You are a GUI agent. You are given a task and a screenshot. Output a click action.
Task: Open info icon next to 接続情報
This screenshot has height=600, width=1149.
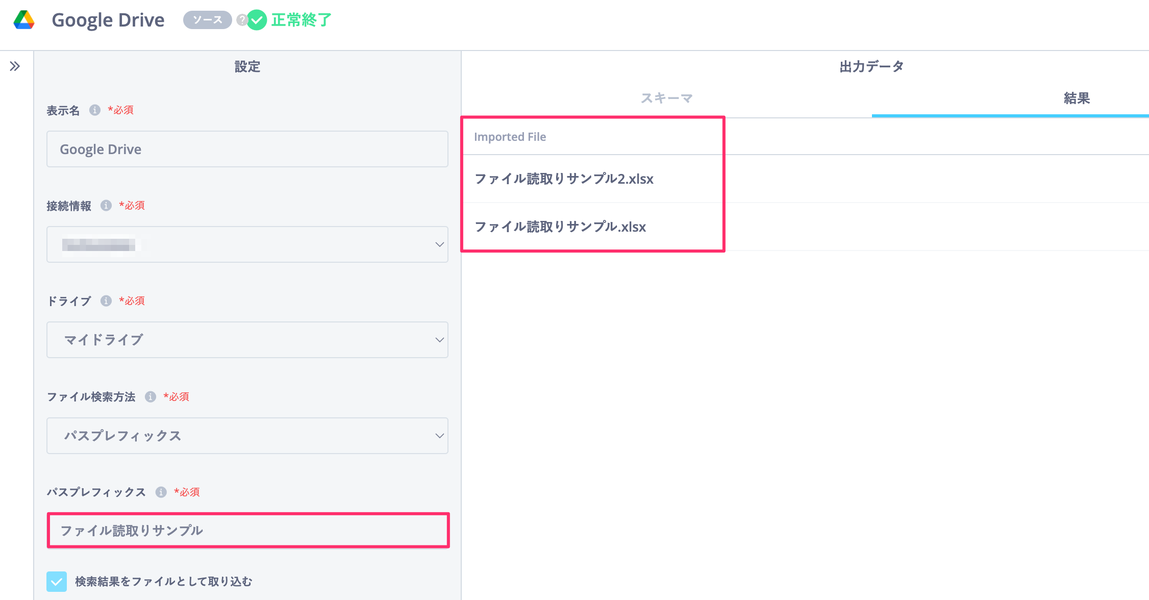(106, 206)
